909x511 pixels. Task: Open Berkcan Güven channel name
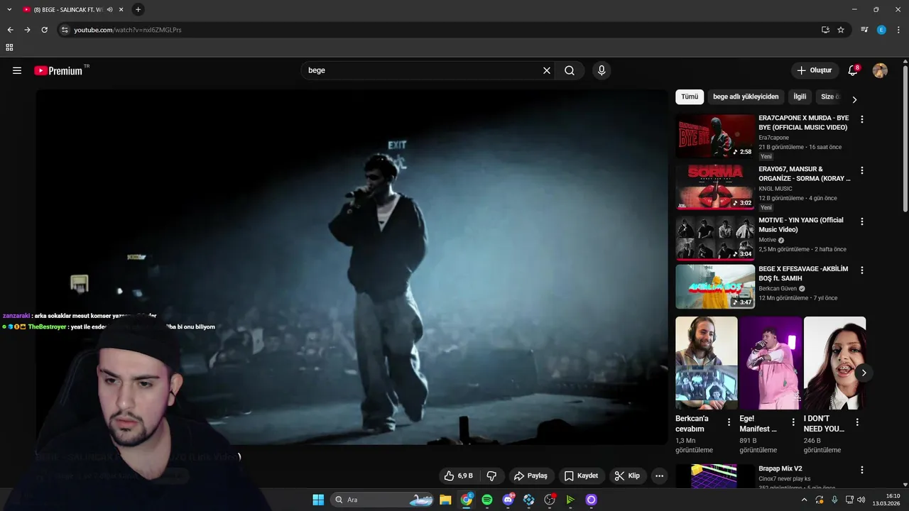[778, 289]
